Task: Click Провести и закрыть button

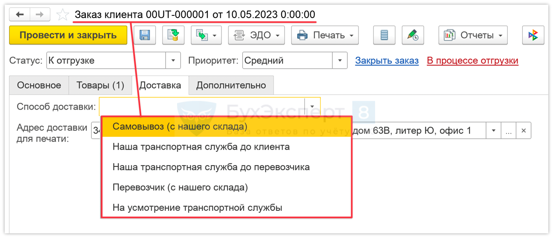Action: point(68,35)
